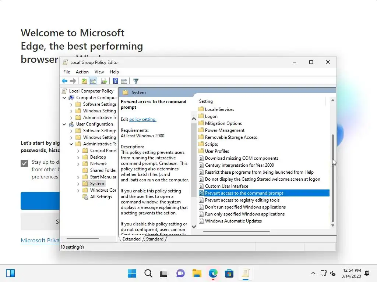Collapse Administrative Templates under User Configuration
377x282 pixels.
(71, 144)
